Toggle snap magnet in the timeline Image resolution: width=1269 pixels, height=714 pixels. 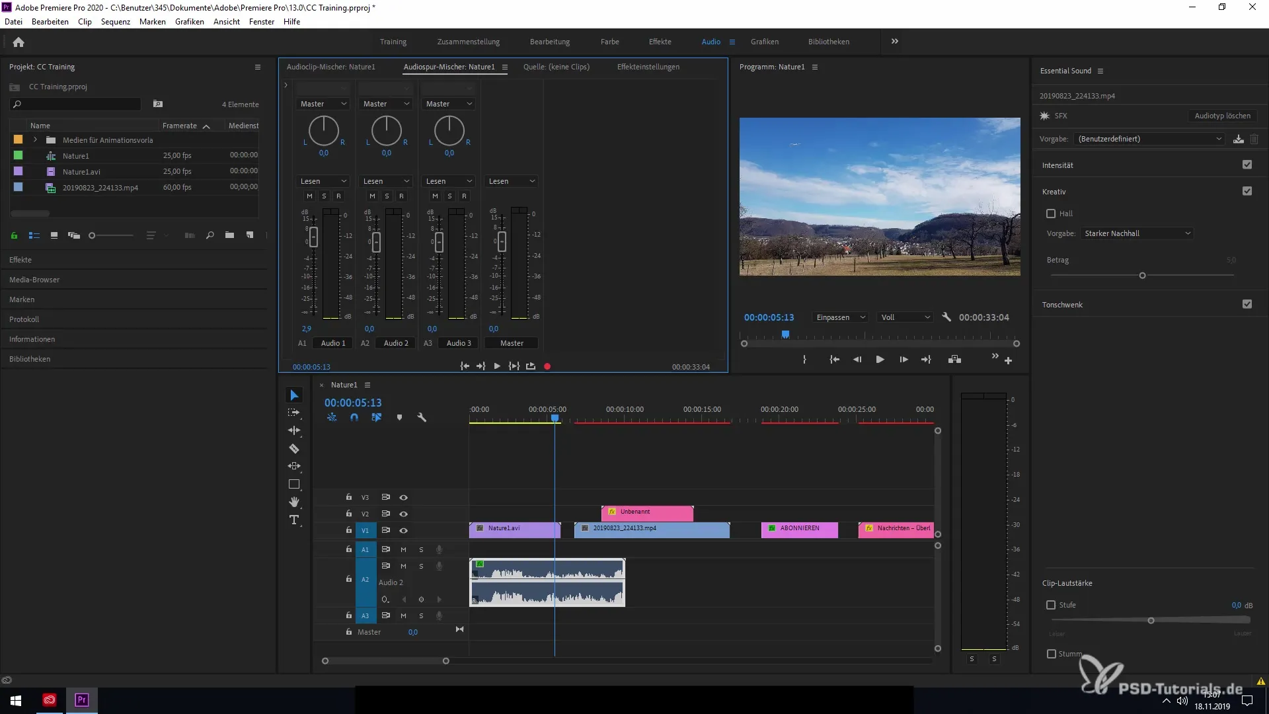[x=354, y=417]
